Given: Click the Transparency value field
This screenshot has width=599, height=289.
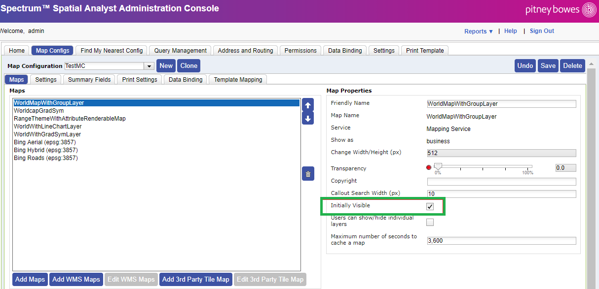Looking at the screenshot, I should 565,168.
